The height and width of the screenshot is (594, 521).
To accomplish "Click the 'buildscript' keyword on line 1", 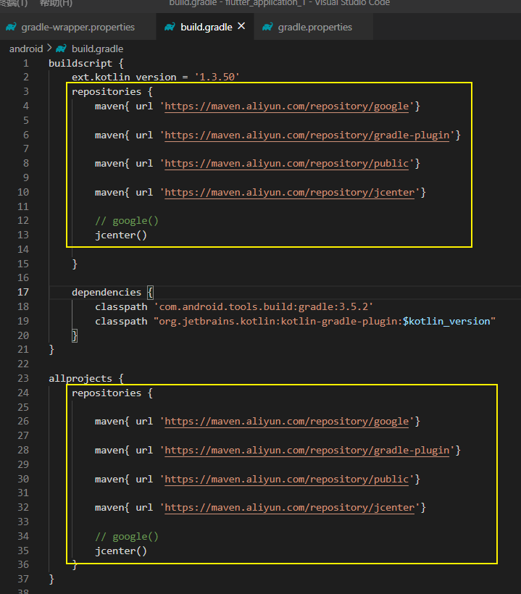I will (x=80, y=63).
